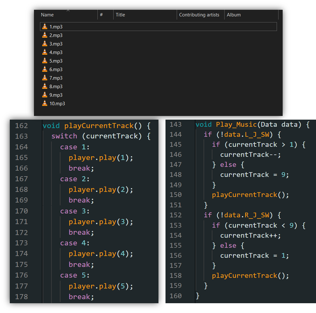The height and width of the screenshot is (313, 316).
Task: Select the file name 10.mp3
Action: (57, 104)
